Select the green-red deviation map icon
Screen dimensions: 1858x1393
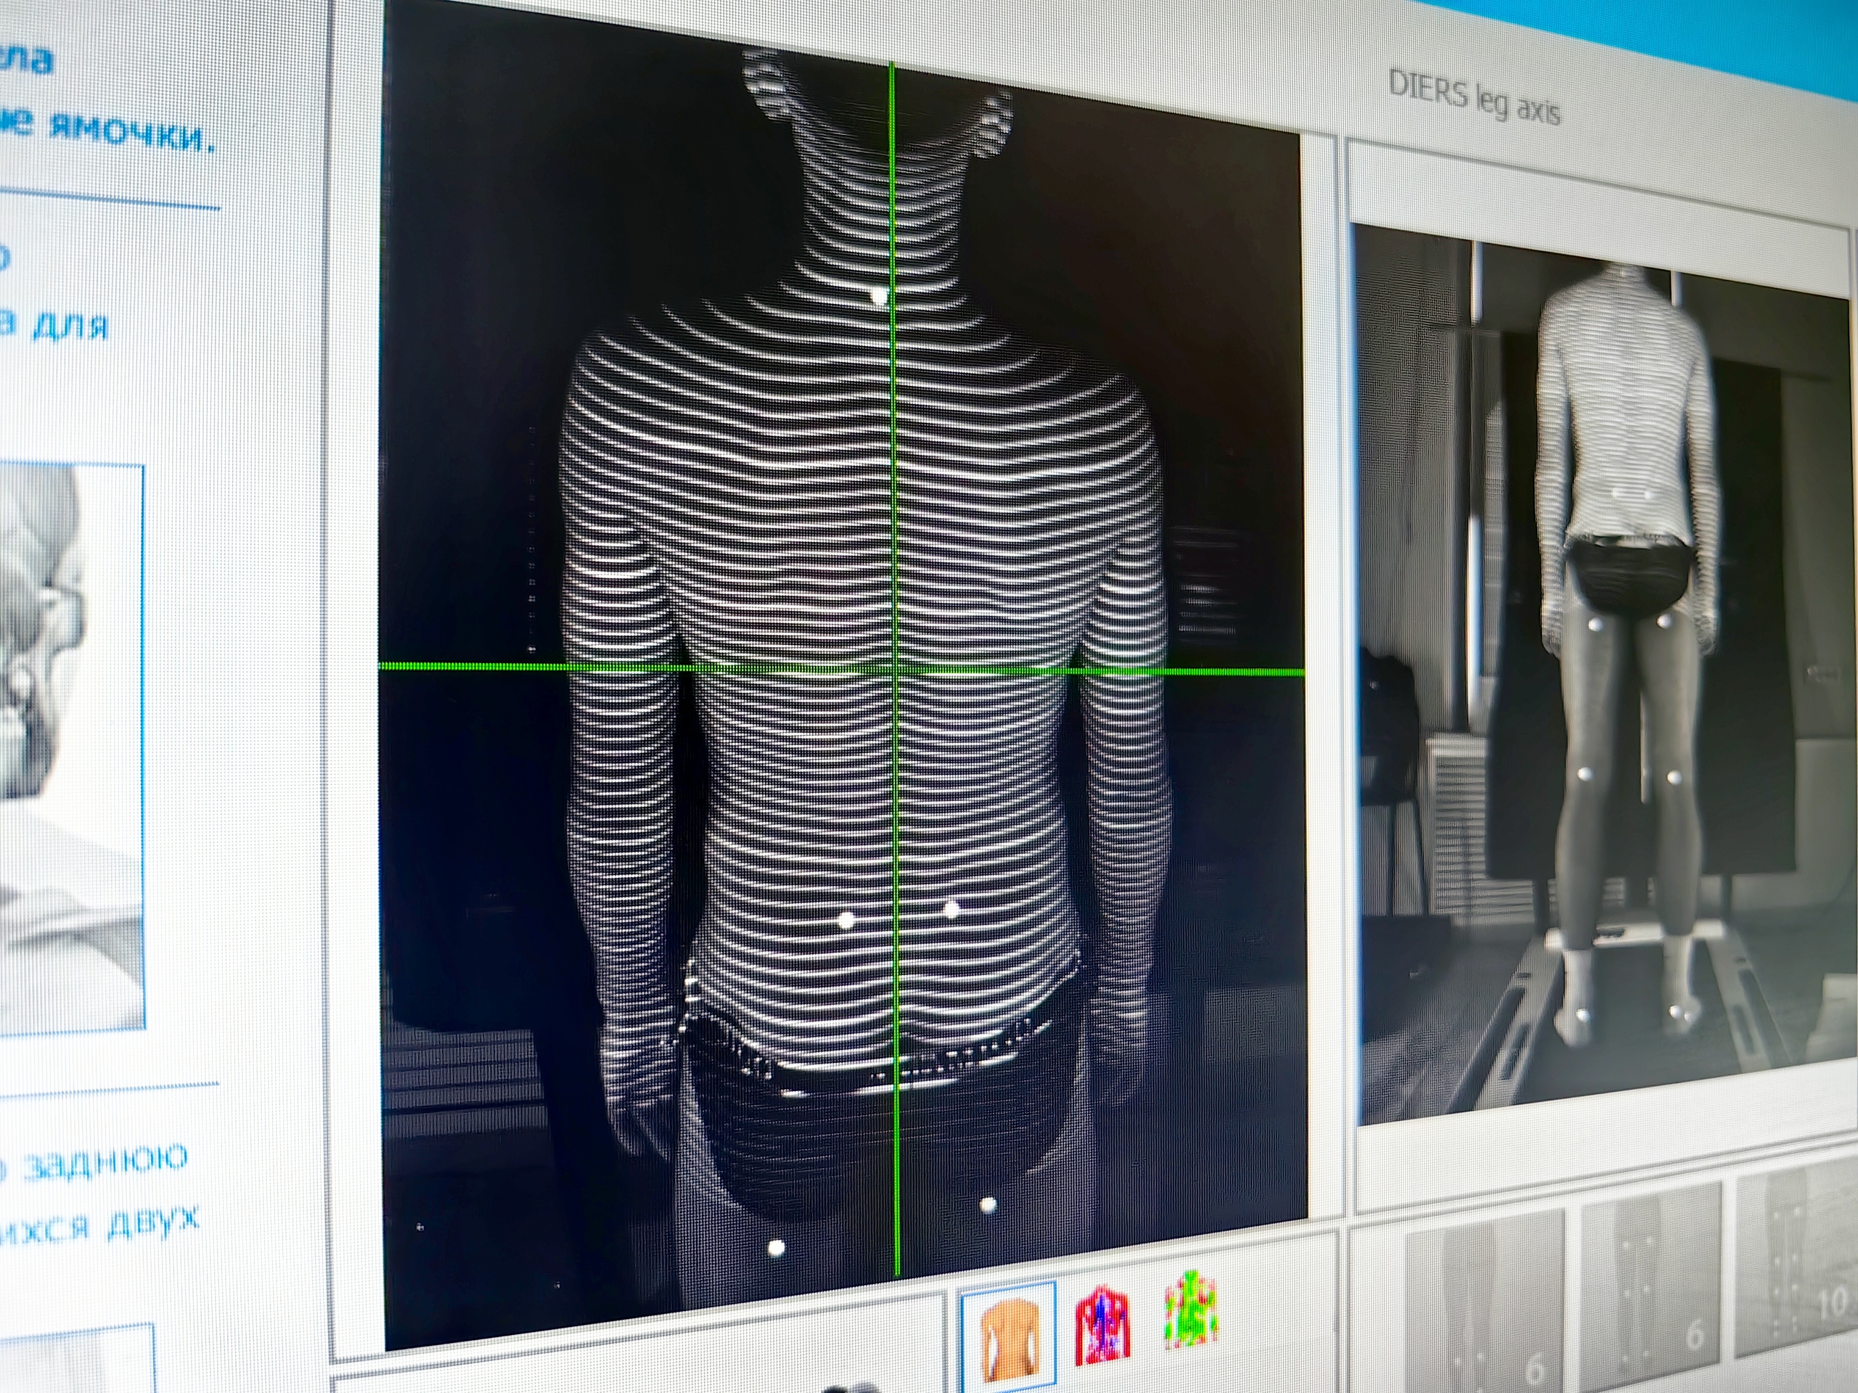[1192, 1312]
